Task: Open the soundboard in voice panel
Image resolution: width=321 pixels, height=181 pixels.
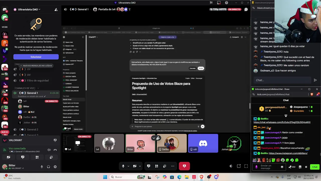Action: [51, 157]
